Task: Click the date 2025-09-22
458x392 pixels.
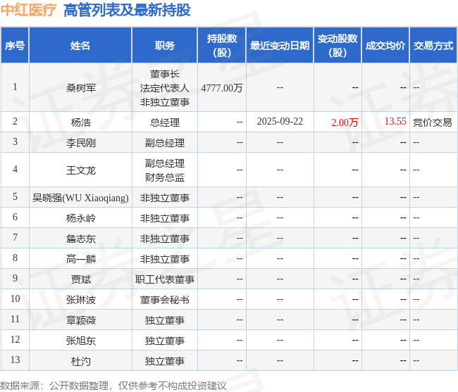Action: pyautogui.click(x=280, y=121)
